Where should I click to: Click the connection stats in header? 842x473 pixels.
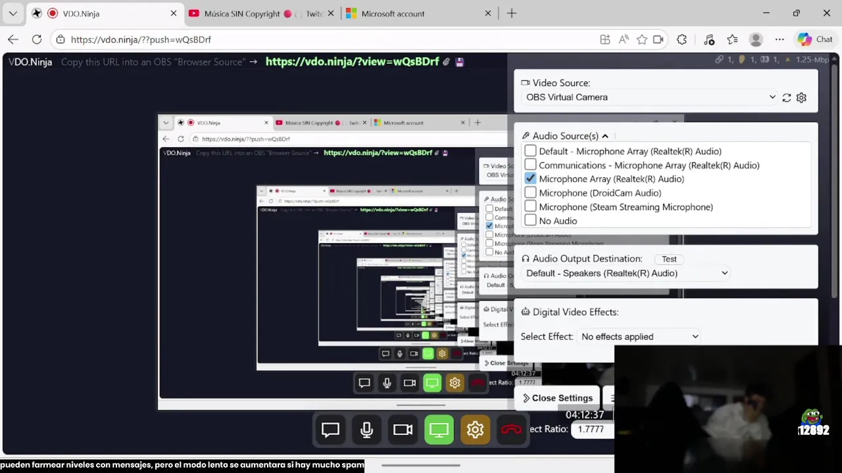pos(773,60)
